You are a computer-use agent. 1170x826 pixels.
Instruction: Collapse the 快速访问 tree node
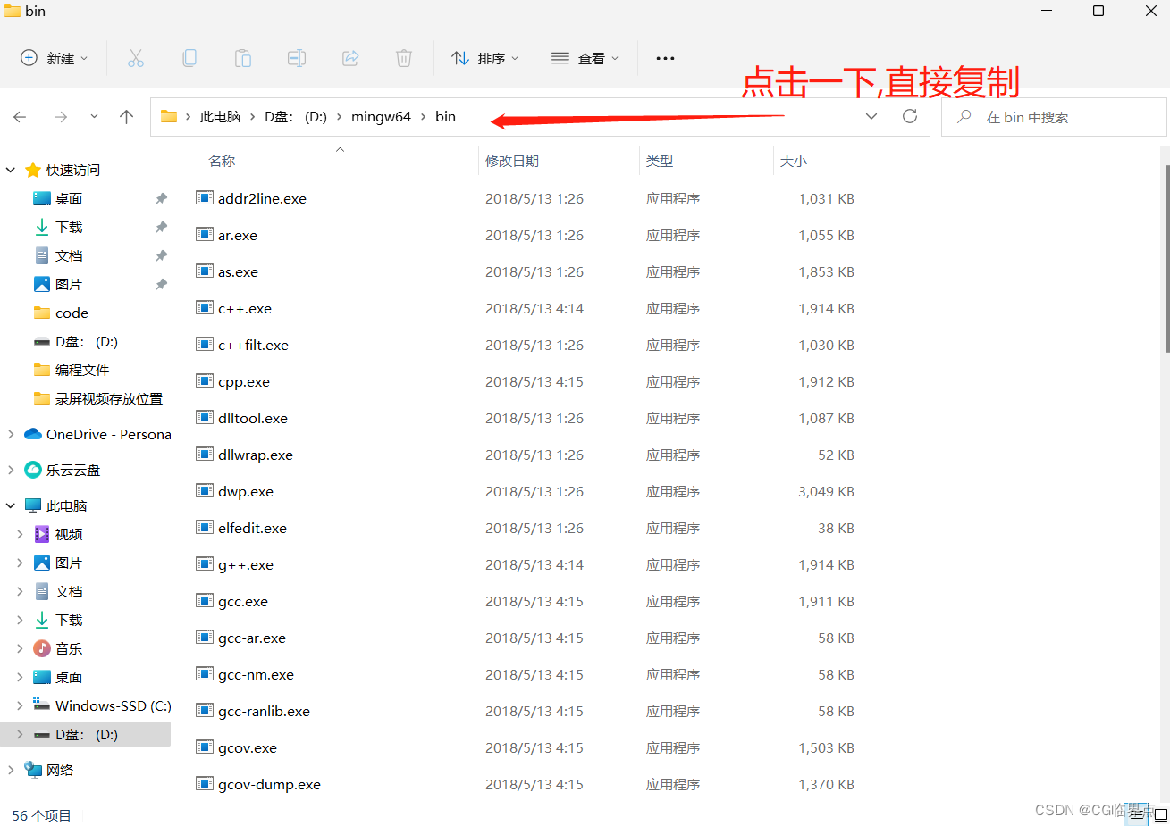(11, 170)
